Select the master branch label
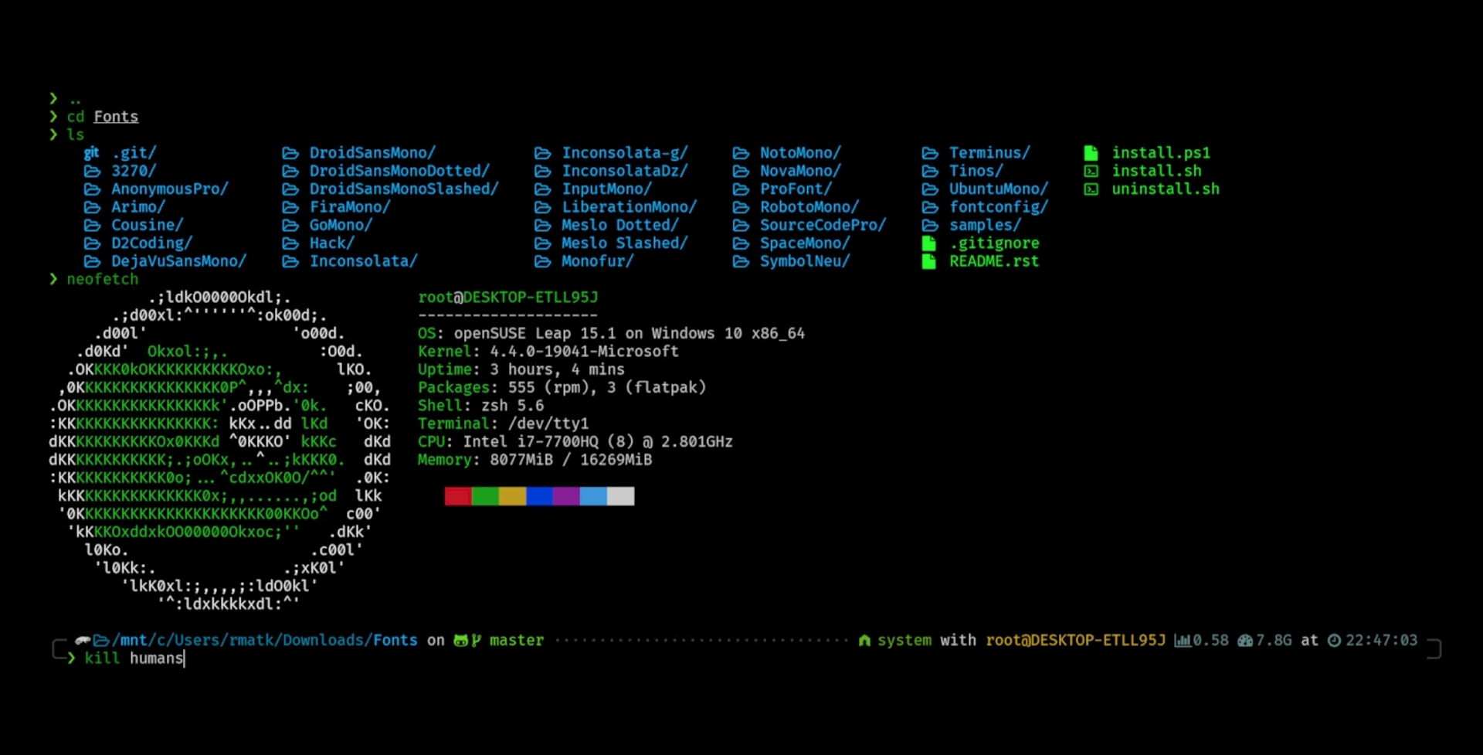The height and width of the screenshot is (755, 1483). 516,640
